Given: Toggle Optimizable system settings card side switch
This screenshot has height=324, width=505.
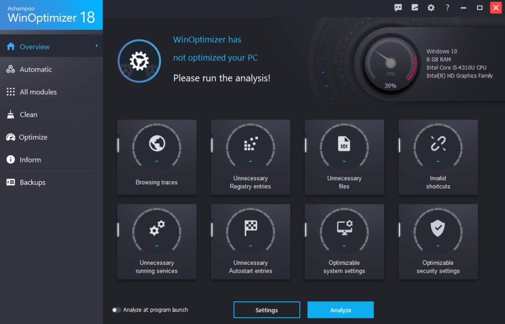Looking at the screenshot, I should pos(306,230).
